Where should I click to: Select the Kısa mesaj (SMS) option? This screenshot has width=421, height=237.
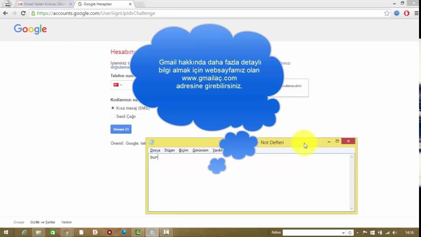coord(113,108)
